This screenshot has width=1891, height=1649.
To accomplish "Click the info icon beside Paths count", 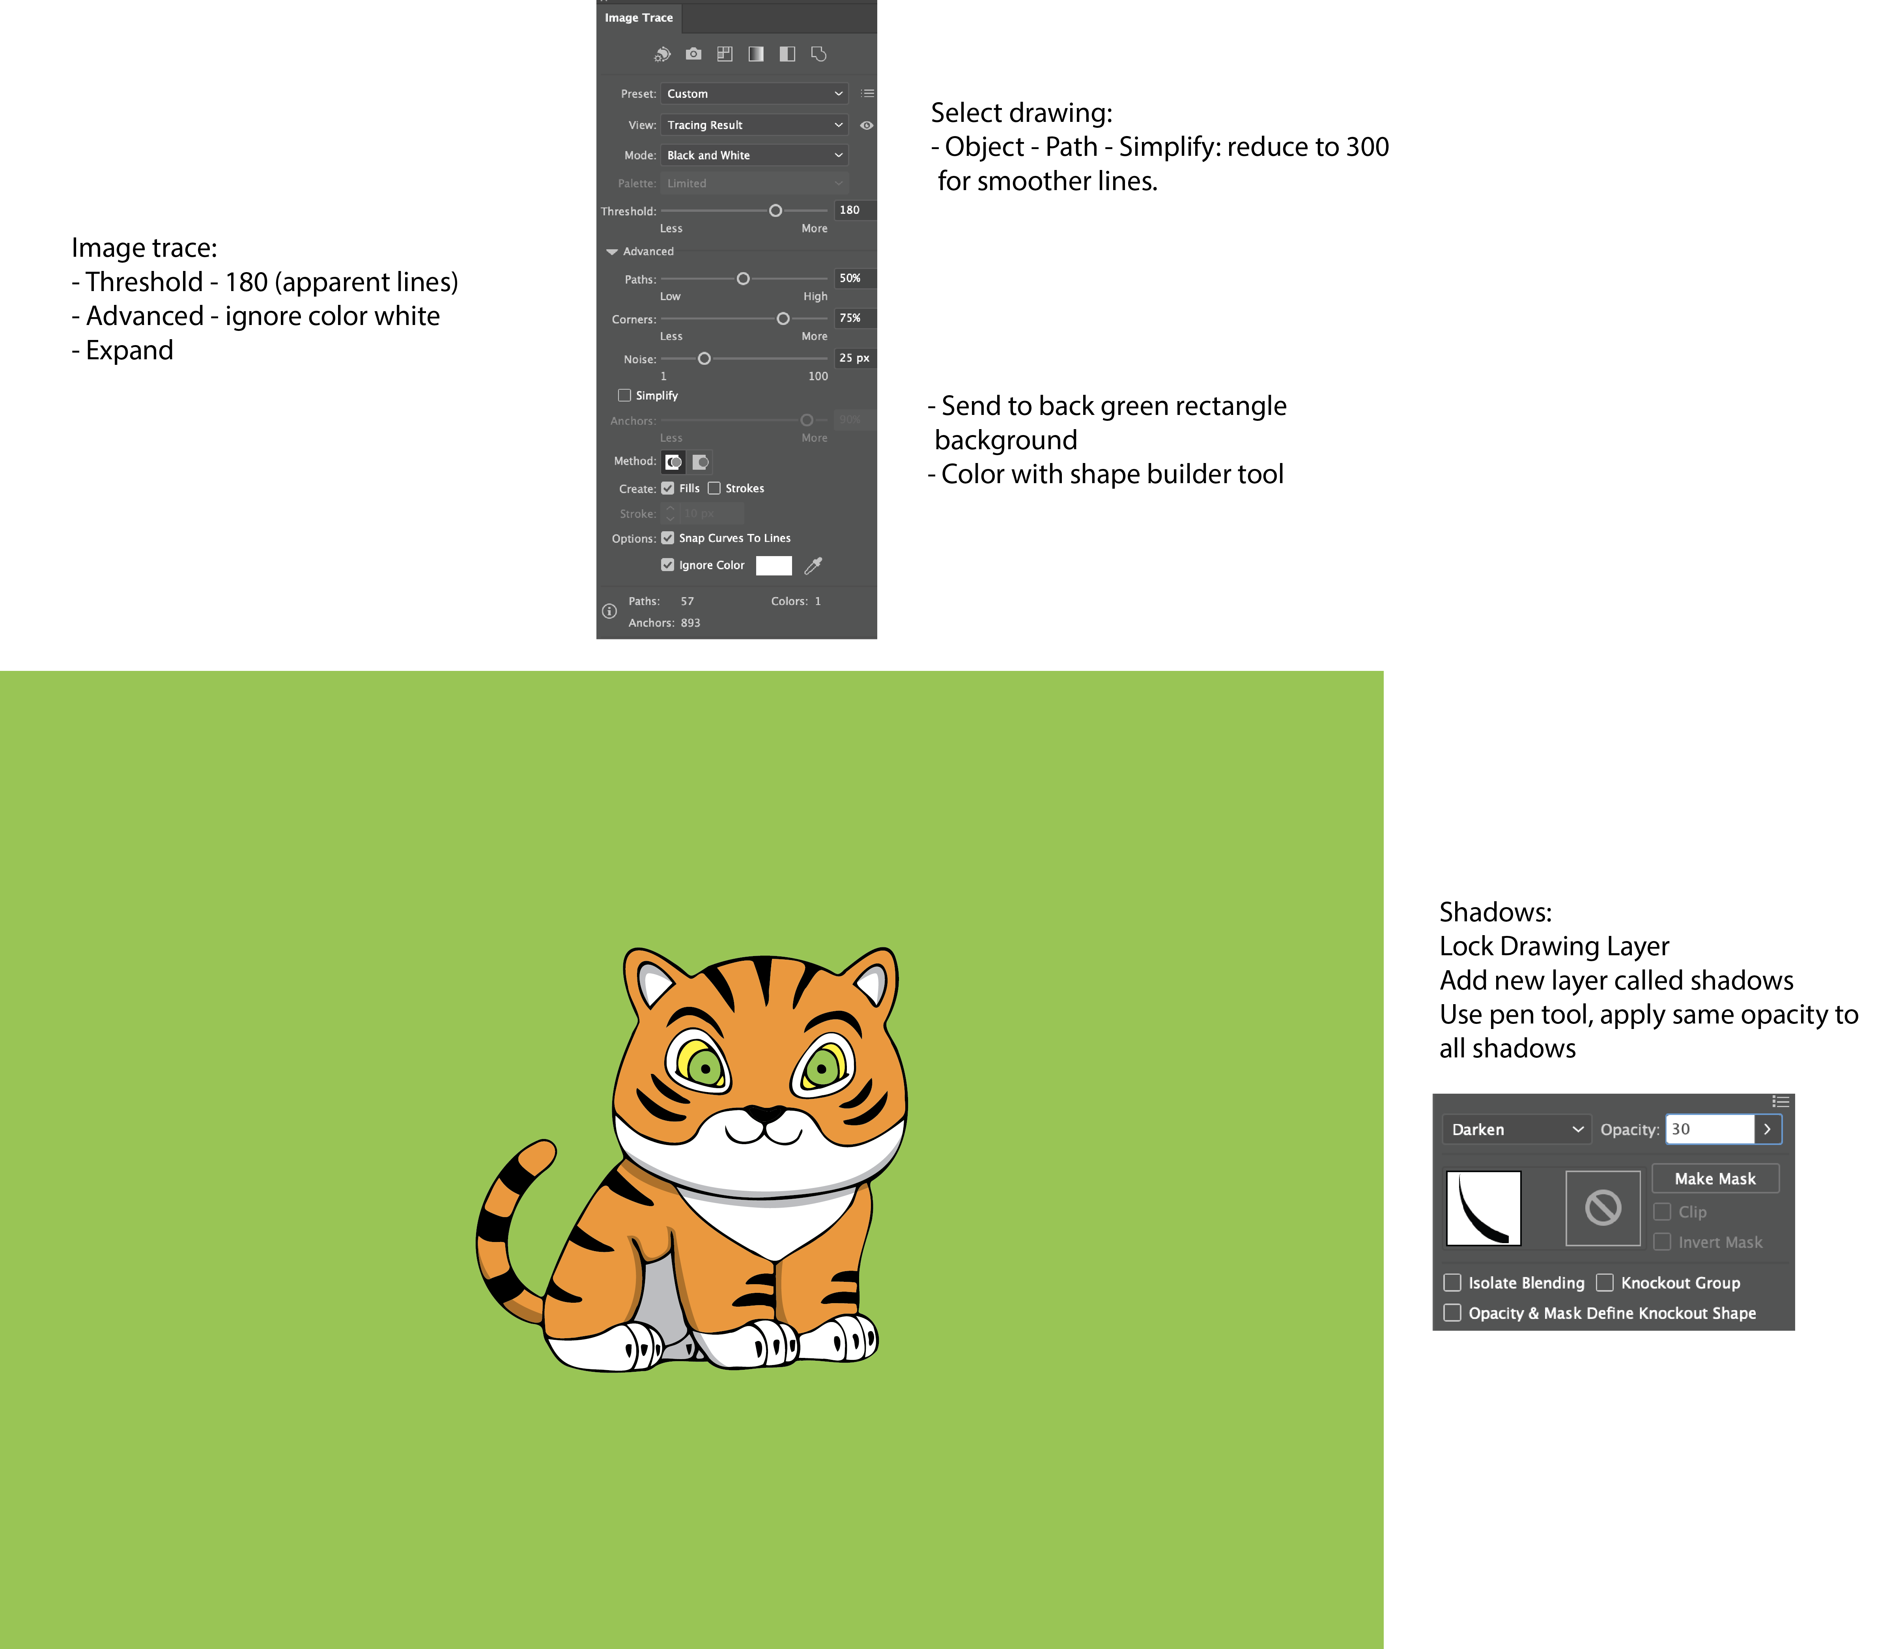I will click(609, 611).
